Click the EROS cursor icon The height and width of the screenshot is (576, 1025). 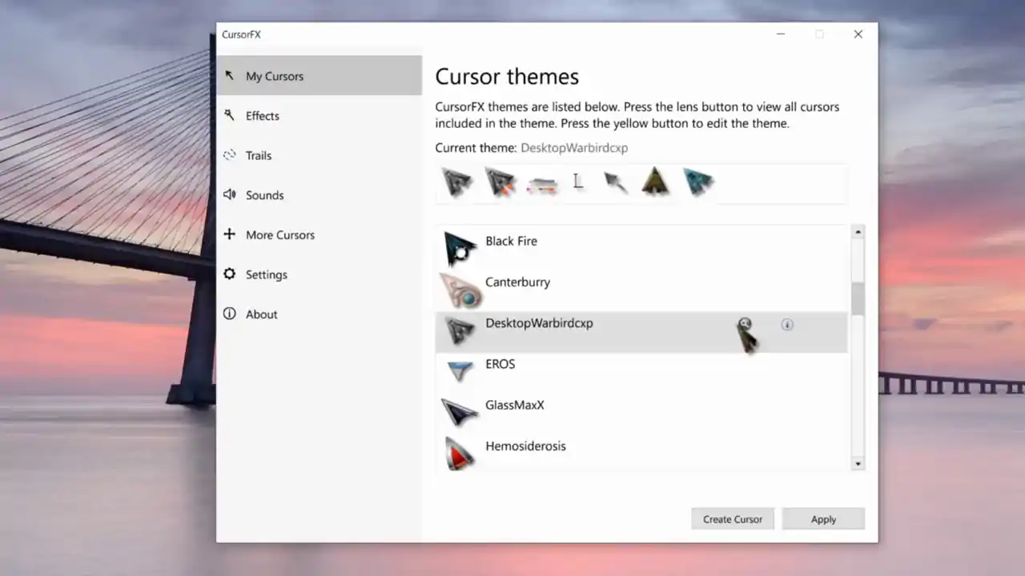[x=460, y=371]
